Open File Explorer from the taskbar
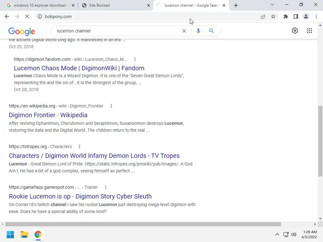Viewport: 323px width, 242px height. point(24,234)
